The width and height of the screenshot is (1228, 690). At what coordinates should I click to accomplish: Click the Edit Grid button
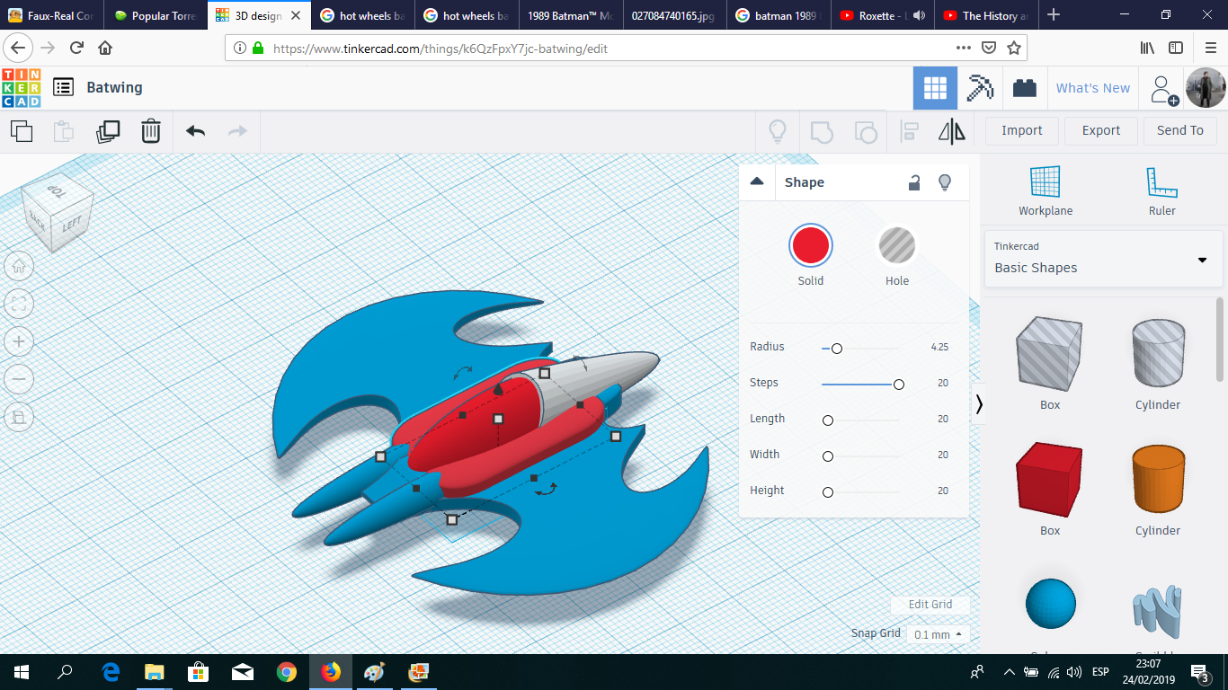(x=930, y=605)
